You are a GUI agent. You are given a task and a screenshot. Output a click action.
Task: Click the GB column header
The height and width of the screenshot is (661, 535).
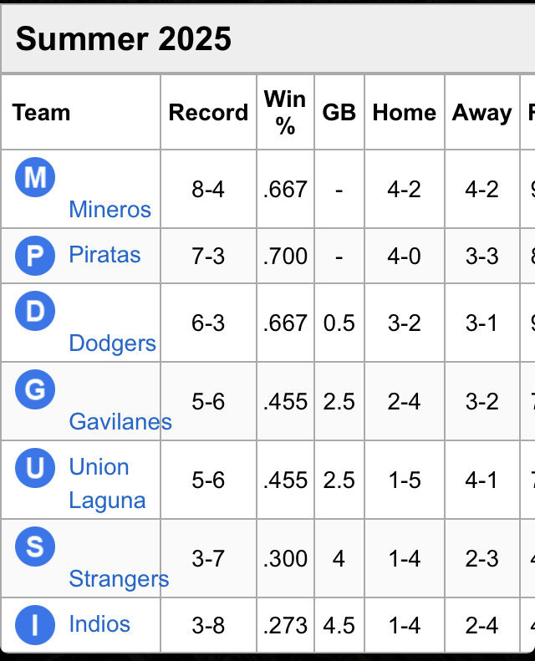339,113
